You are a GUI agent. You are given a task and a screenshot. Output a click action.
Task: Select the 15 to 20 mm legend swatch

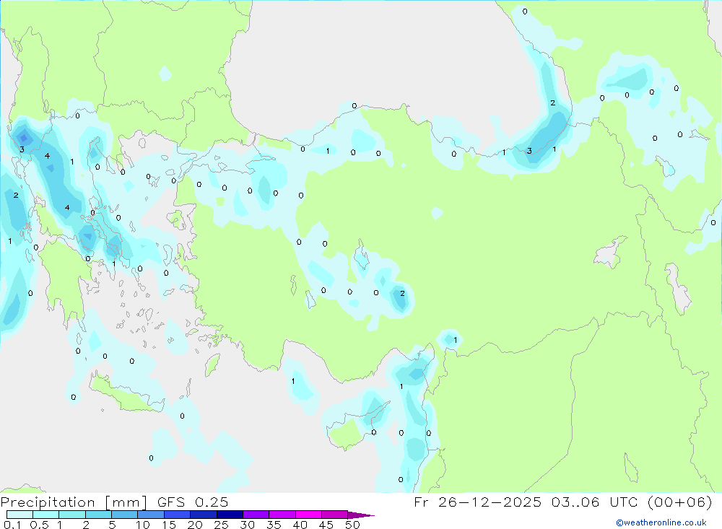(177, 515)
